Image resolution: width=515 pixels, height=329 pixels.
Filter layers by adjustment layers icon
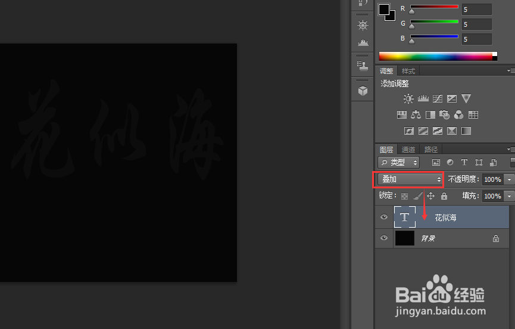(x=450, y=162)
